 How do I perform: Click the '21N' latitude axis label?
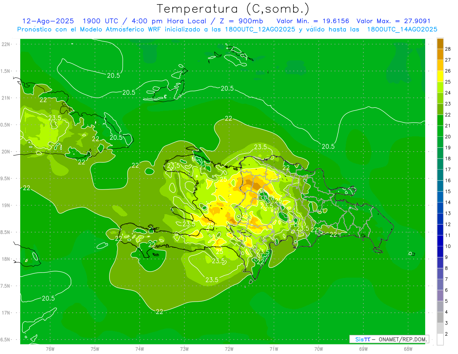[x=6, y=98]
